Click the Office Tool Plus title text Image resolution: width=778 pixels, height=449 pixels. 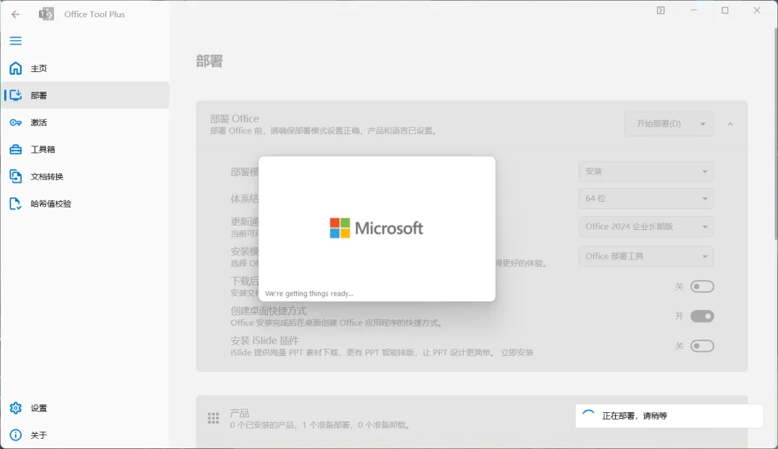click(94, 14)
